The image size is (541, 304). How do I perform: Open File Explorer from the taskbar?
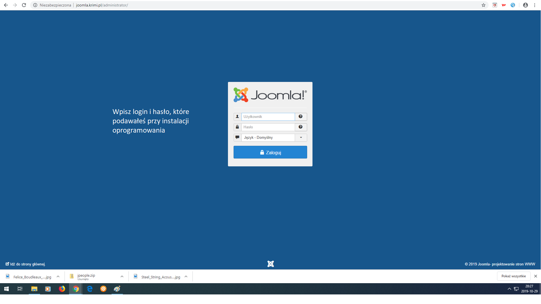34,289
